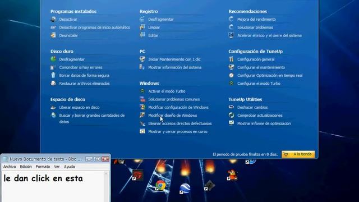359x202 pixels.
Task: Open the Google Earth desktop shortcut
Action: 185,189
